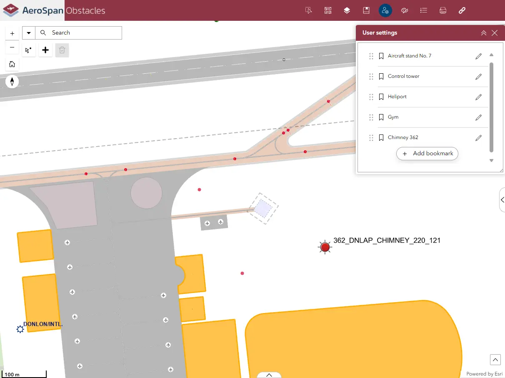
Task: Open the print tool
Action: [x=443, y=10]
